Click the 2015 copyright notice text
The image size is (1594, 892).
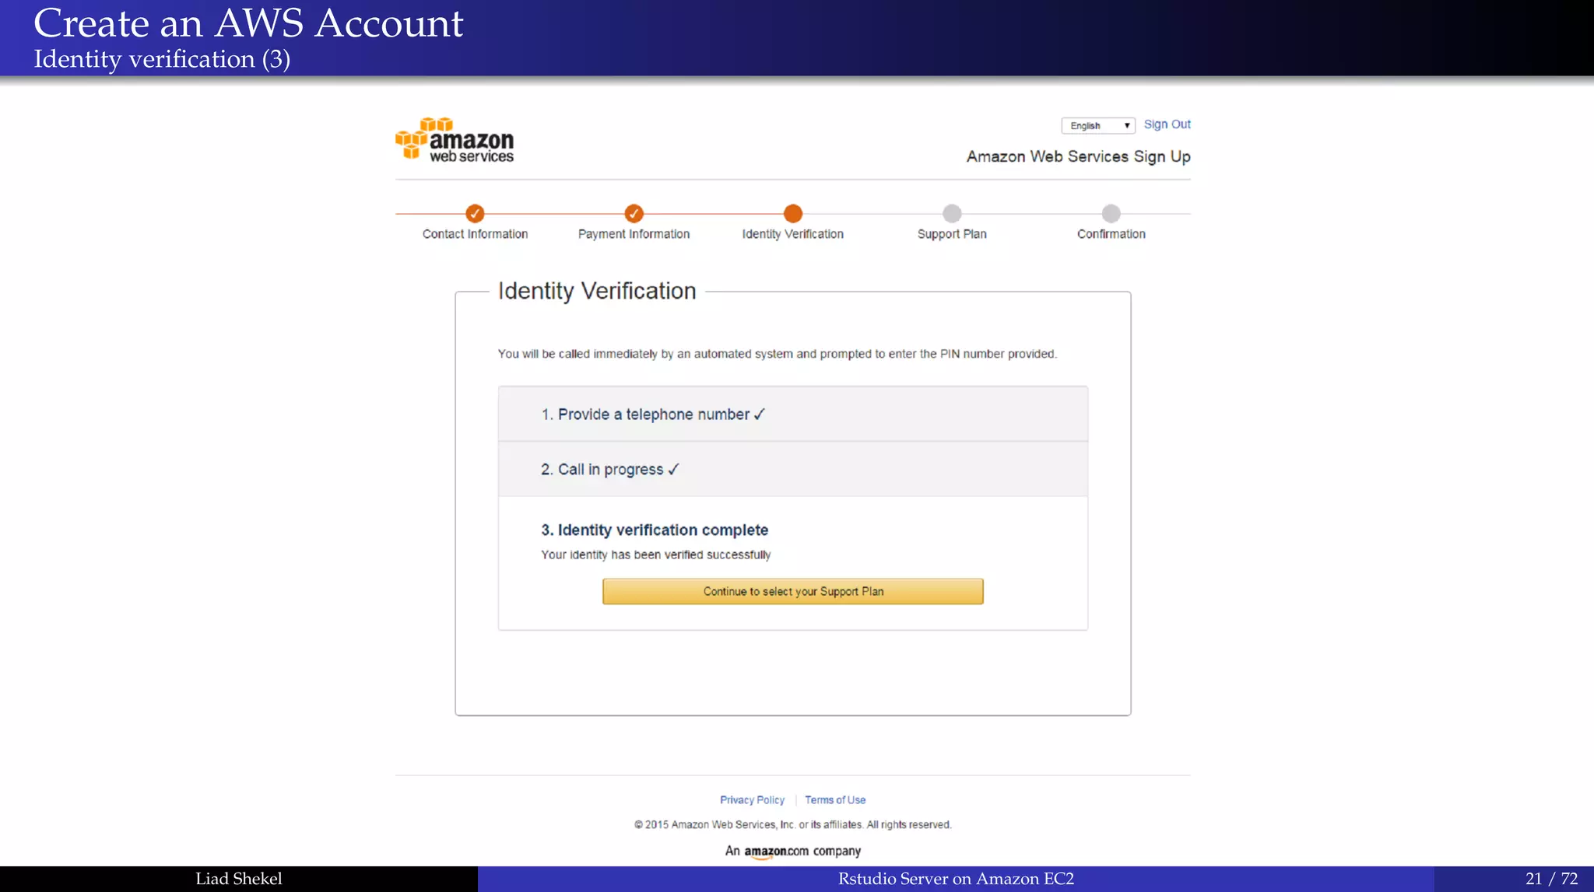[x=793, y=825]
